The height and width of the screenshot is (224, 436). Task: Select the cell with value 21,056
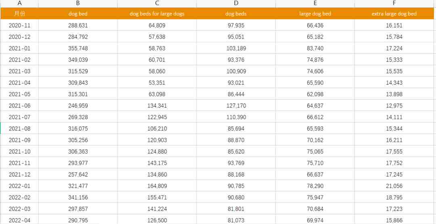coord(394,186)
